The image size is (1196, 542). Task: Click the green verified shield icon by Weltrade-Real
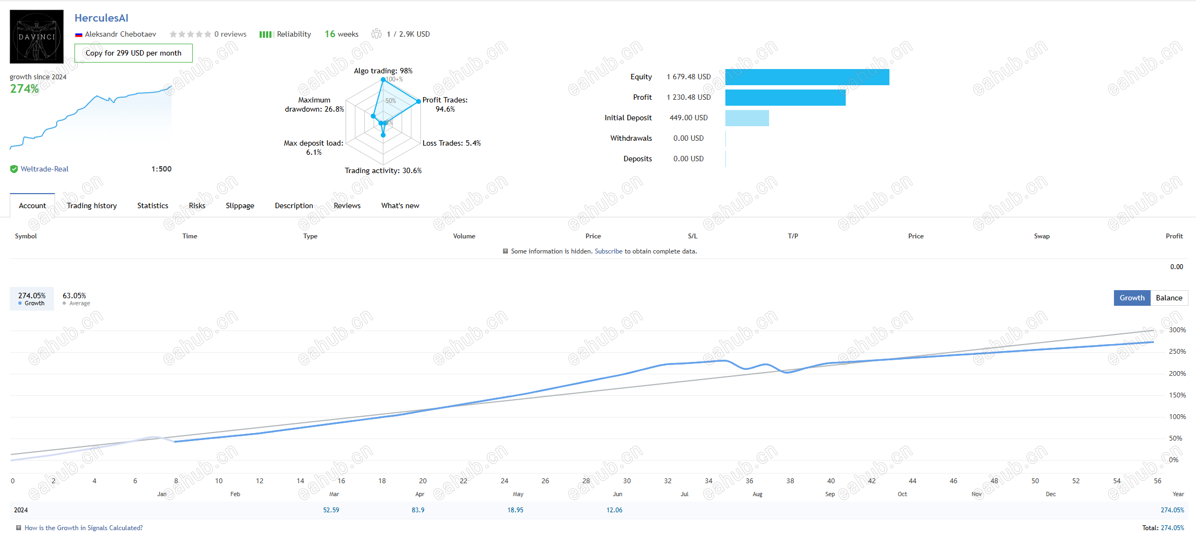tap(14, 169)
